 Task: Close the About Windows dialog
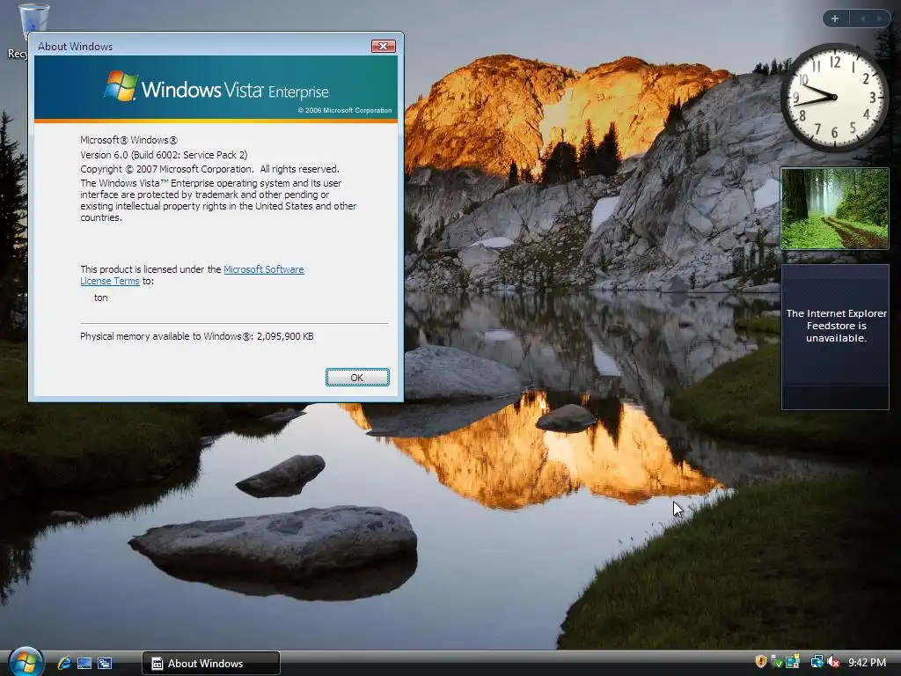tap(384, 46)
